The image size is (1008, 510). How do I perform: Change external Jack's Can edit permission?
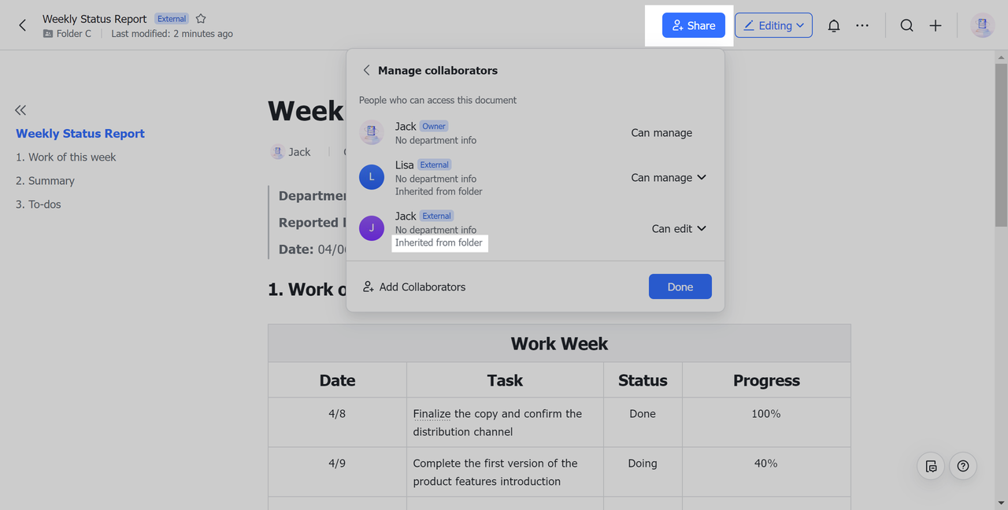[x=679, y=229]
